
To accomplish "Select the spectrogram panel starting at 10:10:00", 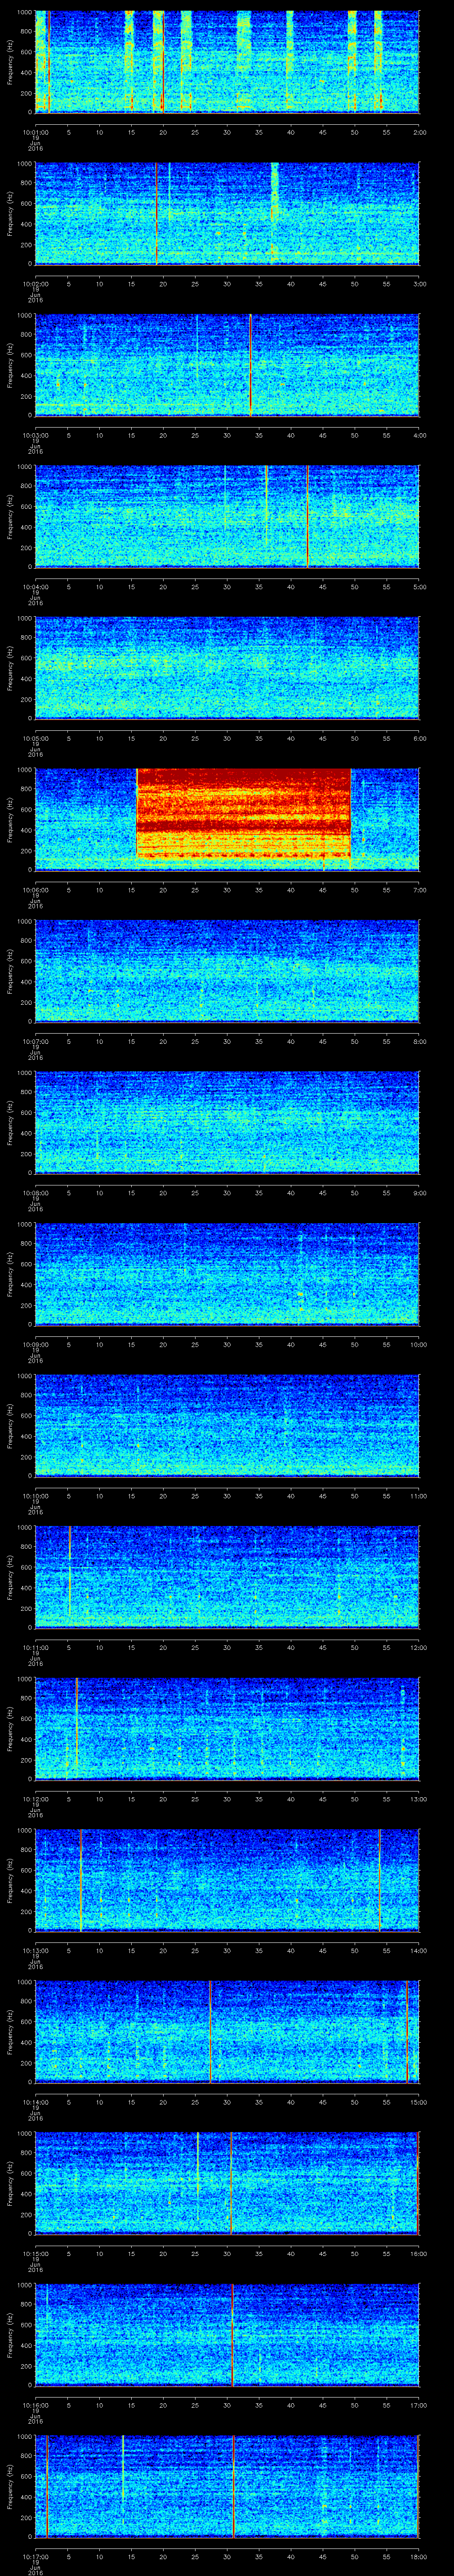I will (227, 1425).
